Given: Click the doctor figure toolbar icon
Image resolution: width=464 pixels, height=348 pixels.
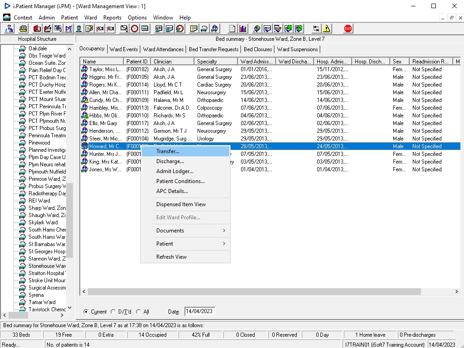Looking at the screenshot, I should [9, 29].
